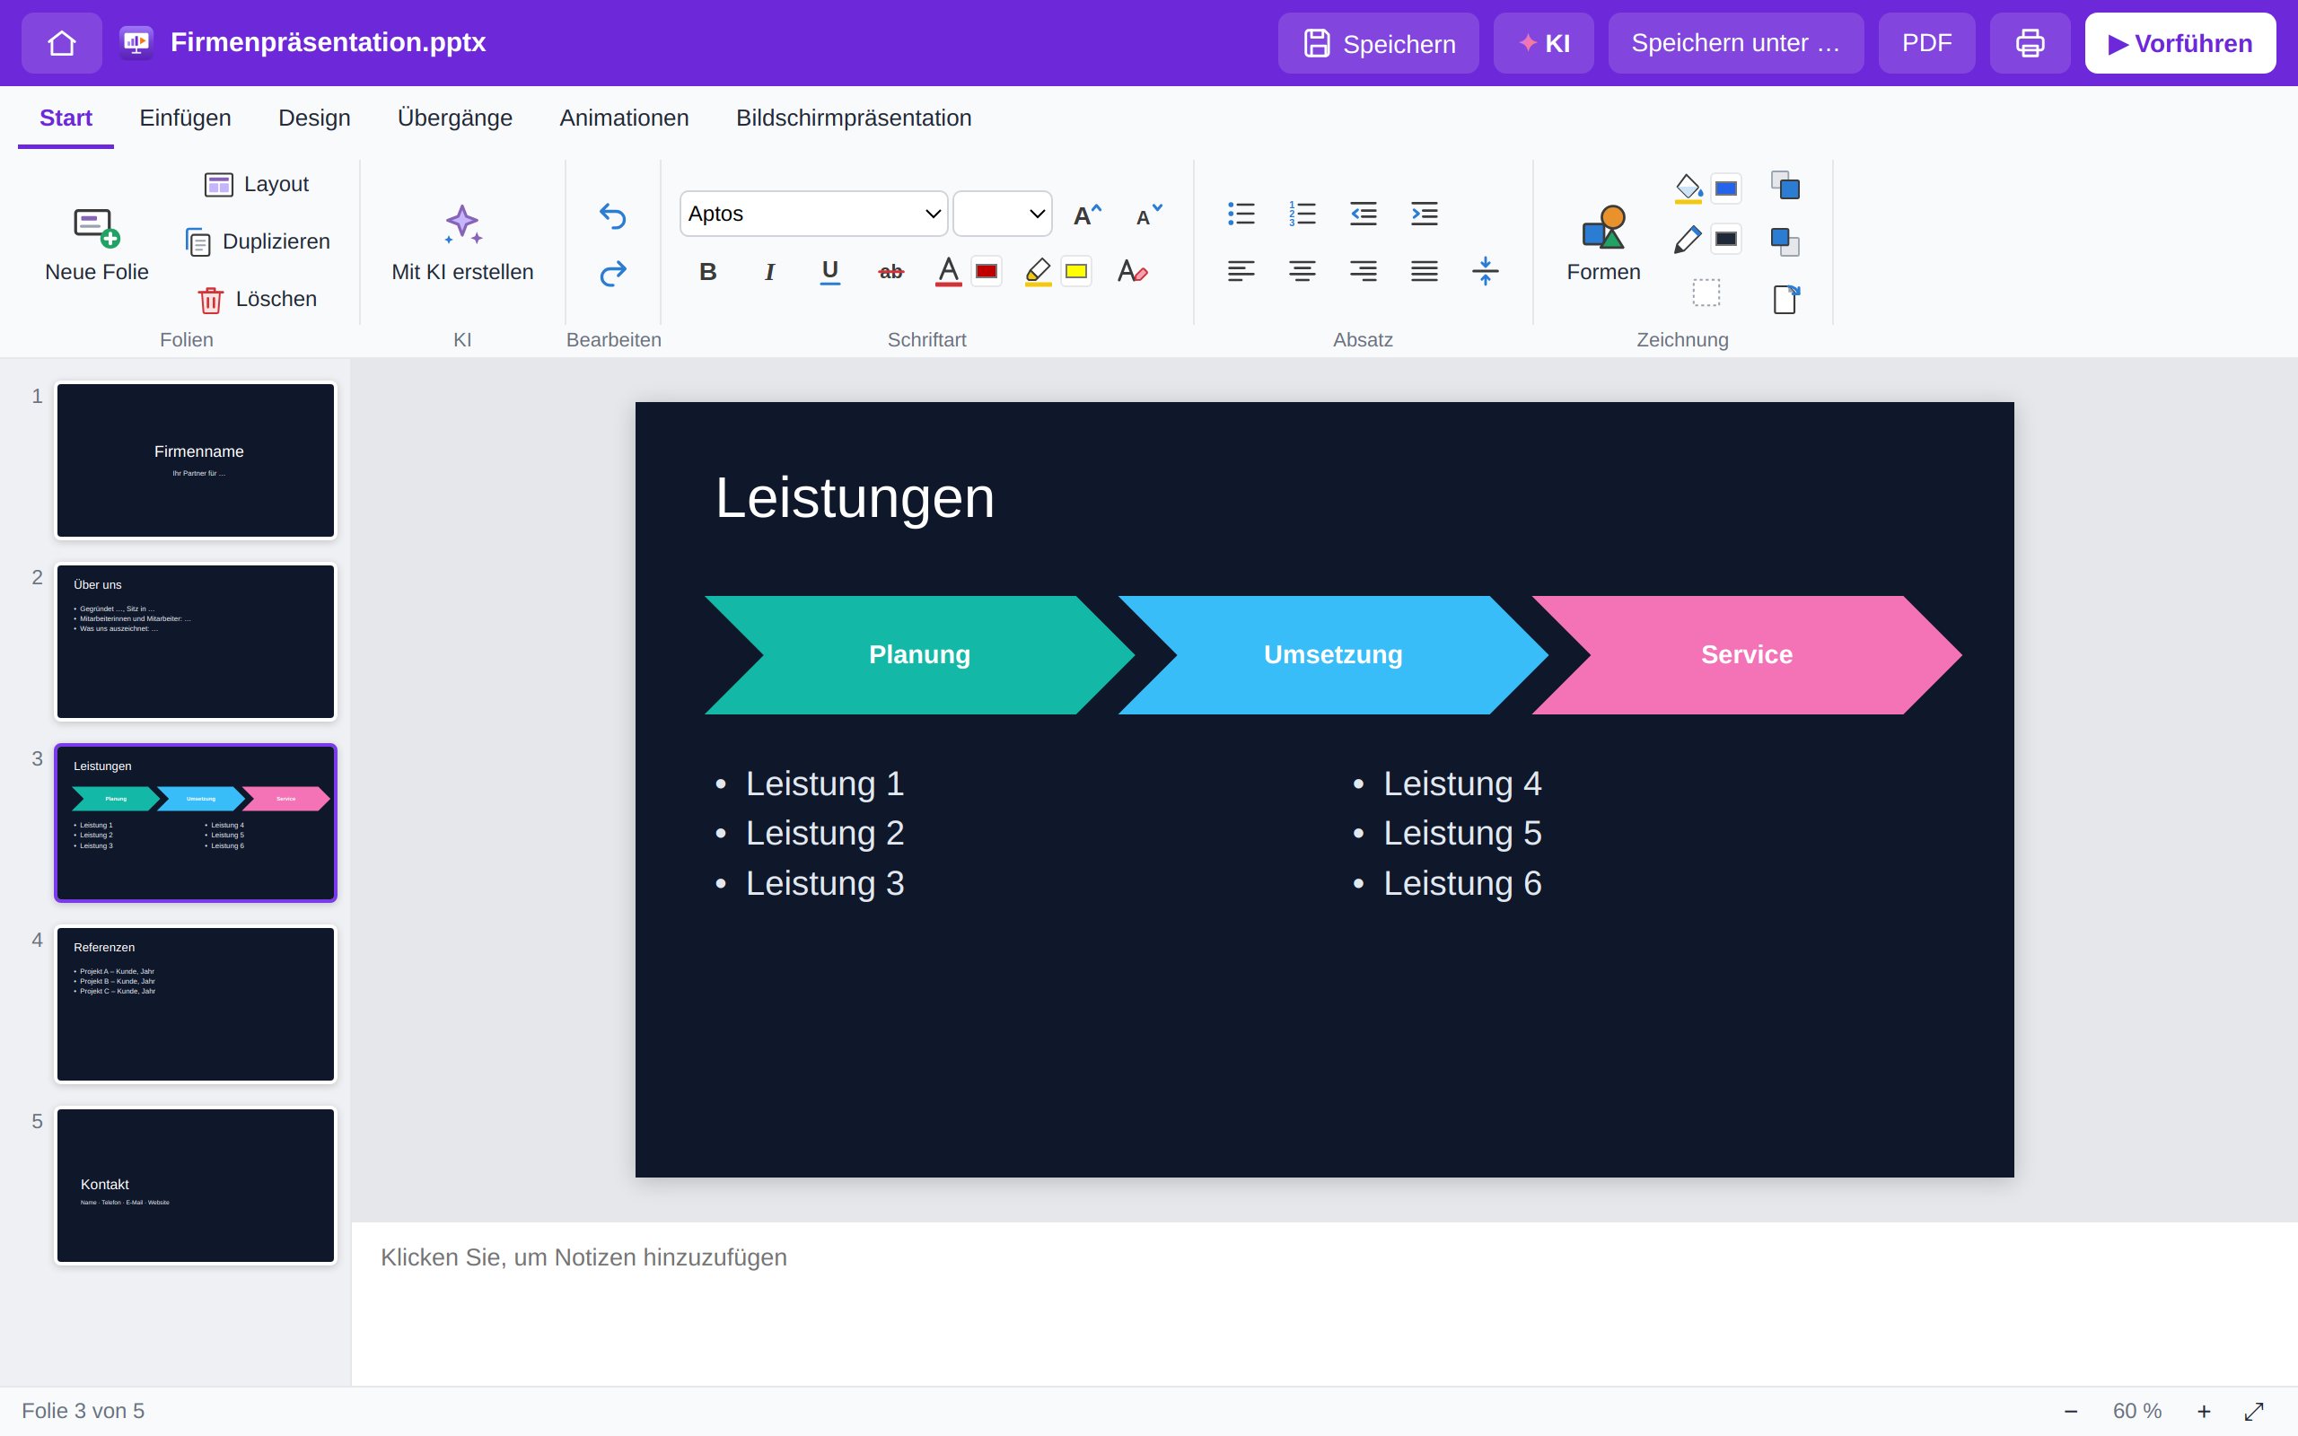Image resolution: width=2298 pixels, height=1436 pixels.
Task: Toggle underline formatting
Action: coord(830,273)
